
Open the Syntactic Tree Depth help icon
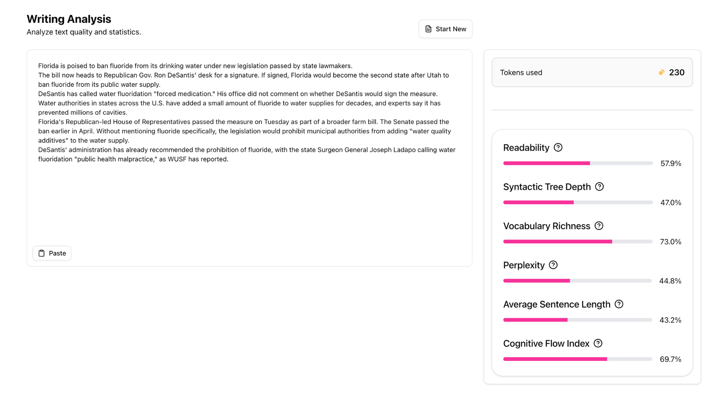pyautogui.click(x=599, y=187)
